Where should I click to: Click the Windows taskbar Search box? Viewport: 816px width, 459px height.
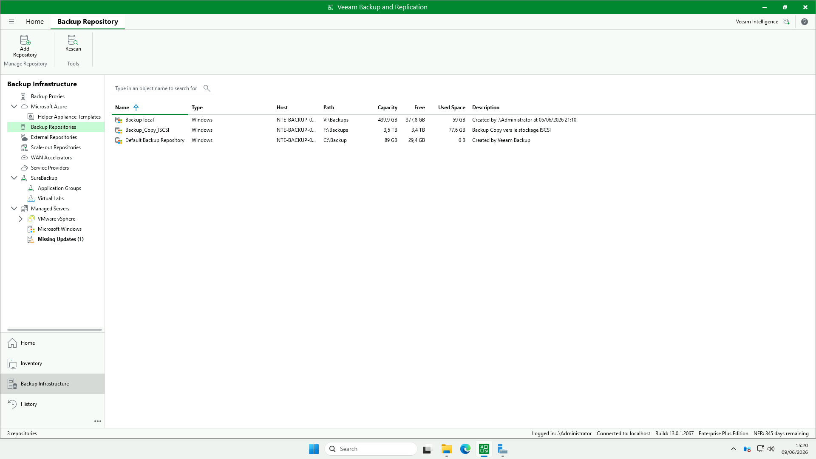371,449
